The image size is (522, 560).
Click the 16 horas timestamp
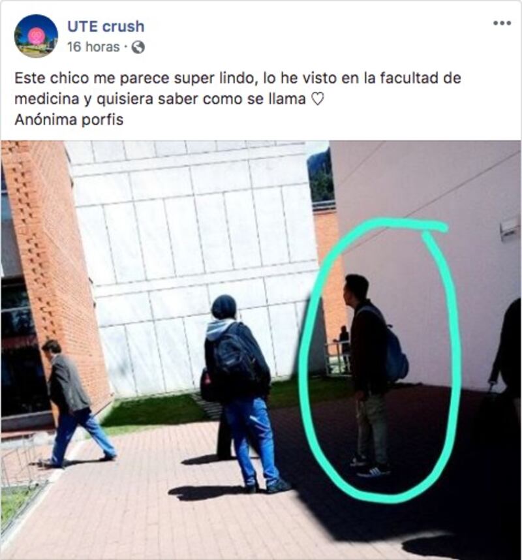pos(93,47)
